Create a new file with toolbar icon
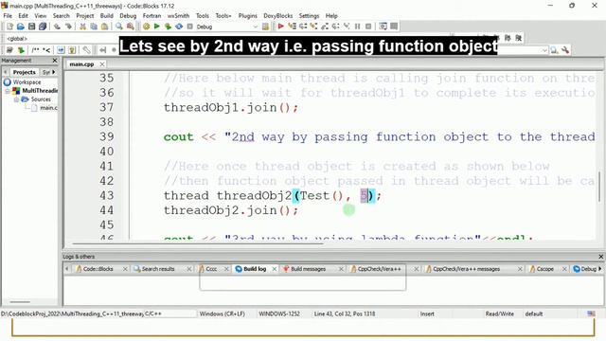606x341 pixels. (x=9, y=27)
